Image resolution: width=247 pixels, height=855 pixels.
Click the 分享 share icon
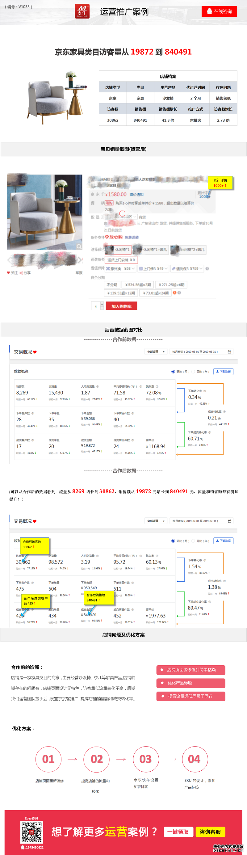pos(21,273)
